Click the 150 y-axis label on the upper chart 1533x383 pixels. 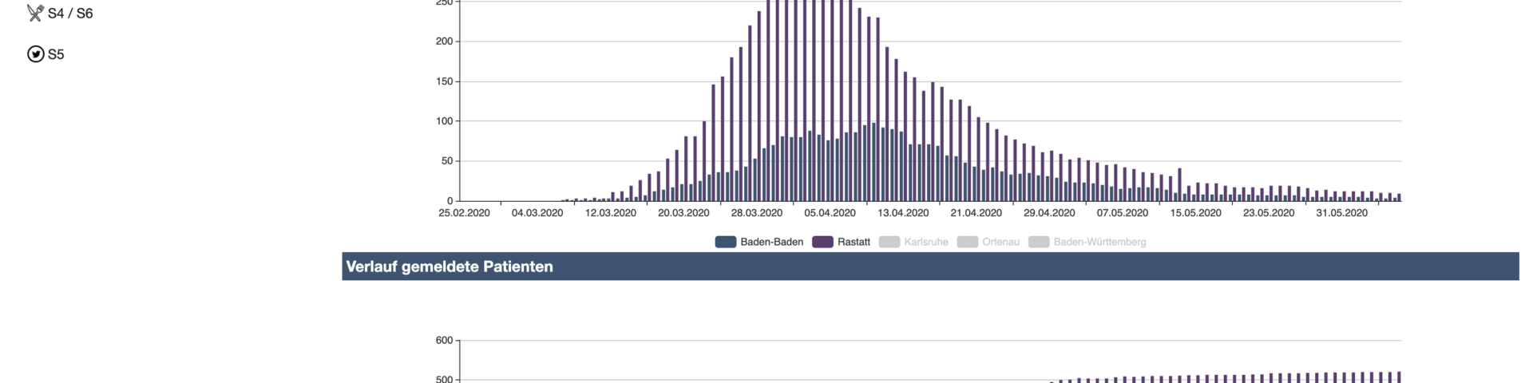click(444, 81)
